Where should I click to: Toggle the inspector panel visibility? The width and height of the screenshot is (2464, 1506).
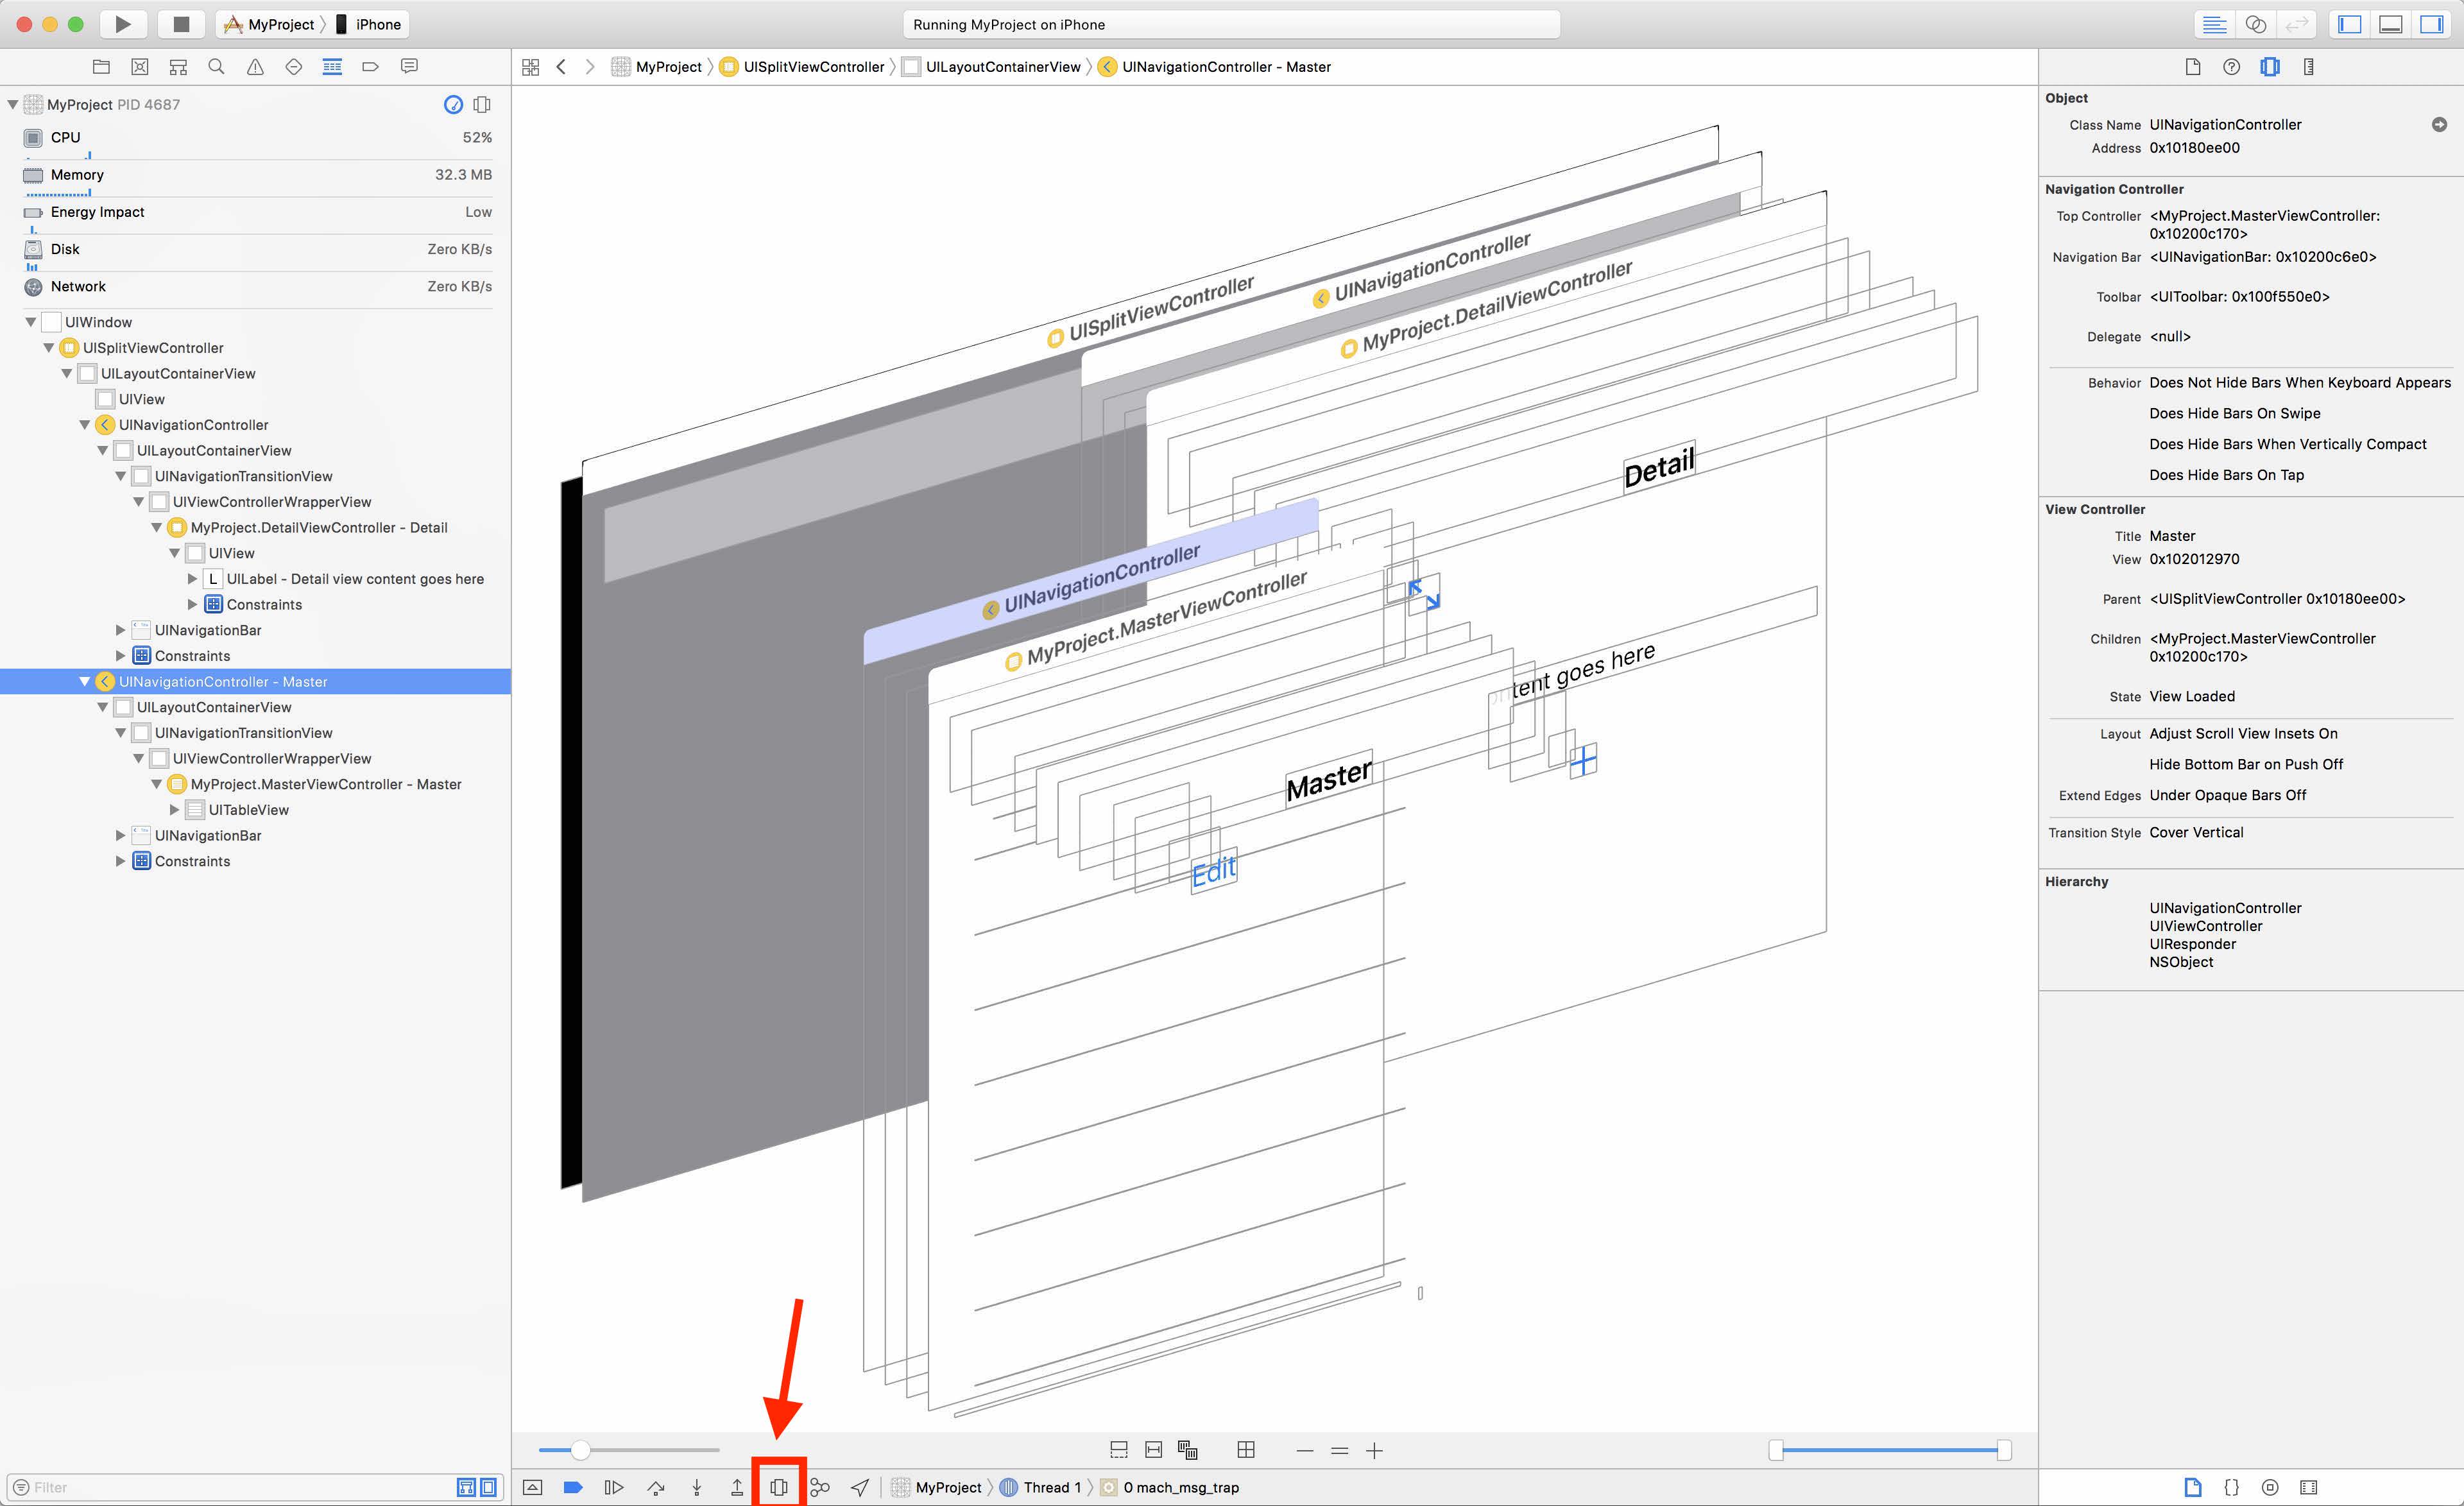[x=2432, y=24]
